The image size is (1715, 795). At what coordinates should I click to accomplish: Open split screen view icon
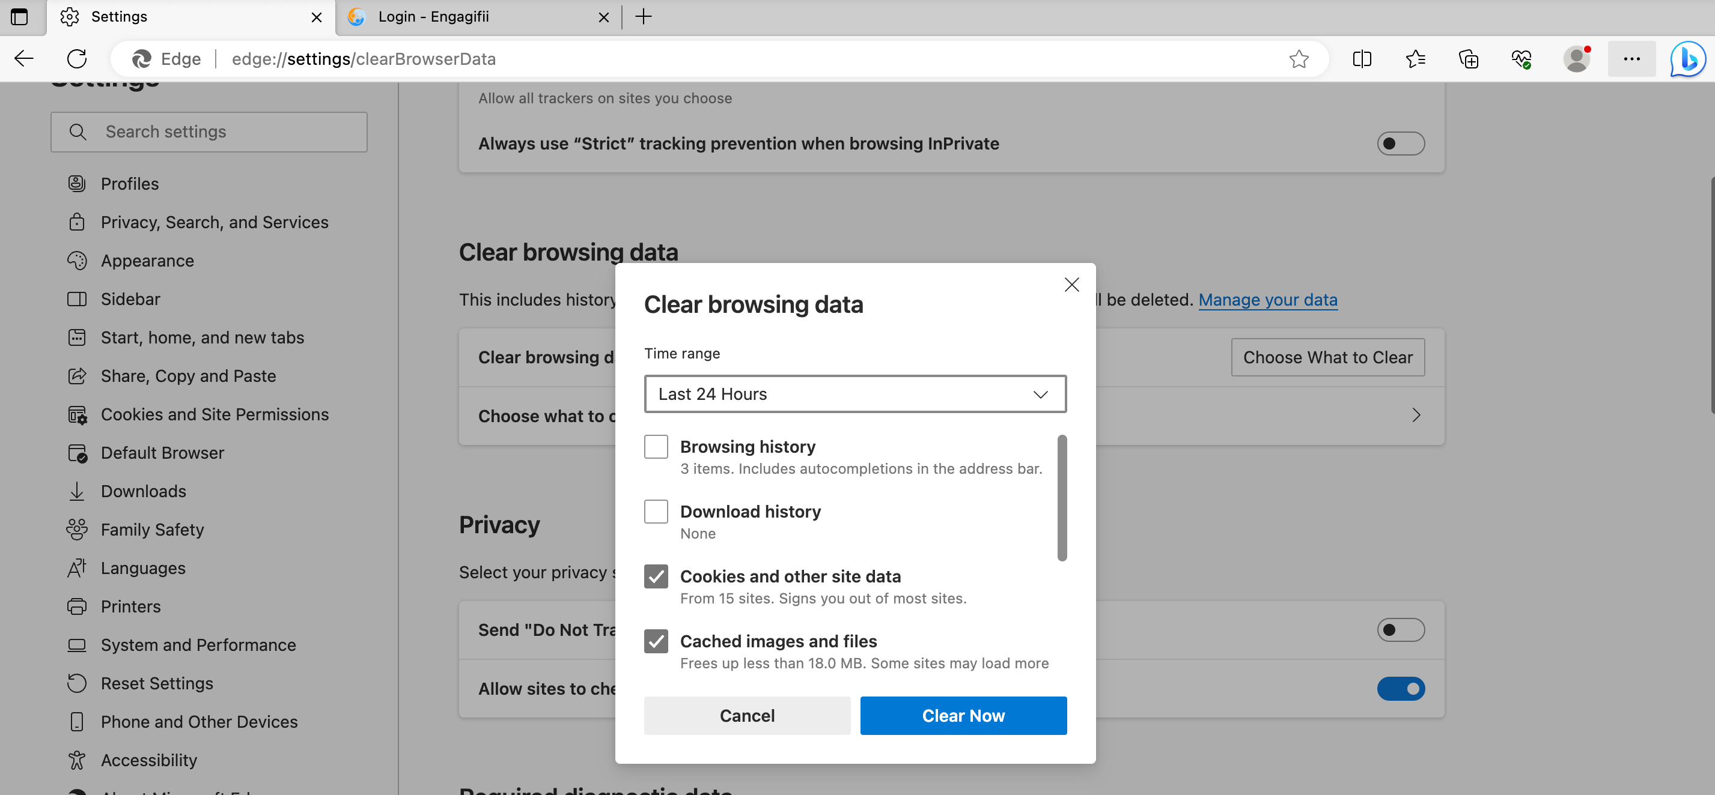click(1362, 58)
